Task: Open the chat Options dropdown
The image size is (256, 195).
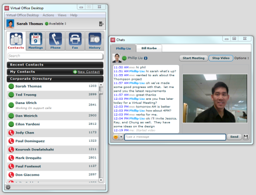Action: pos(241,58)
